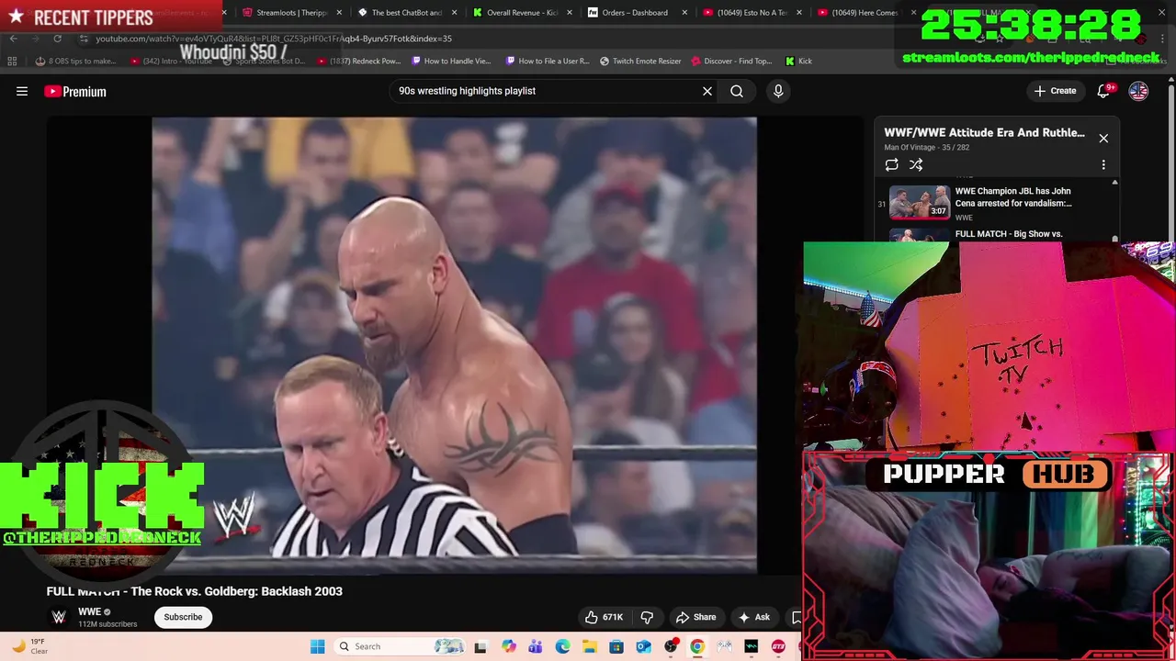Image resolution: width=1176 pixels, height=661 pixels.
Task: Start voice search with microphone icon
Action: (x=778, y=91)
